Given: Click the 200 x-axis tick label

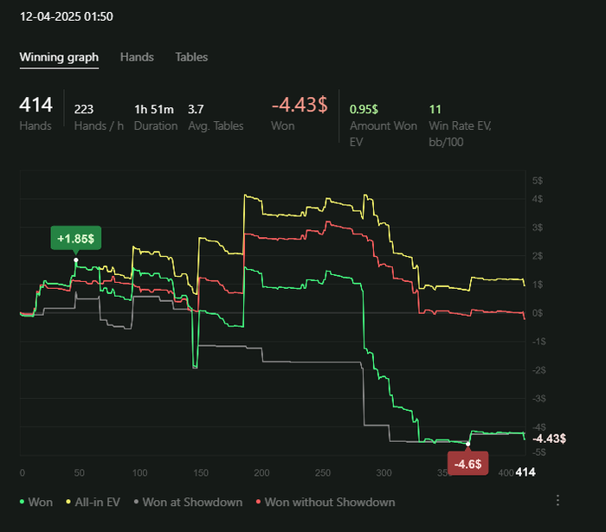Looking at the screenshot, I should point(261,472).
